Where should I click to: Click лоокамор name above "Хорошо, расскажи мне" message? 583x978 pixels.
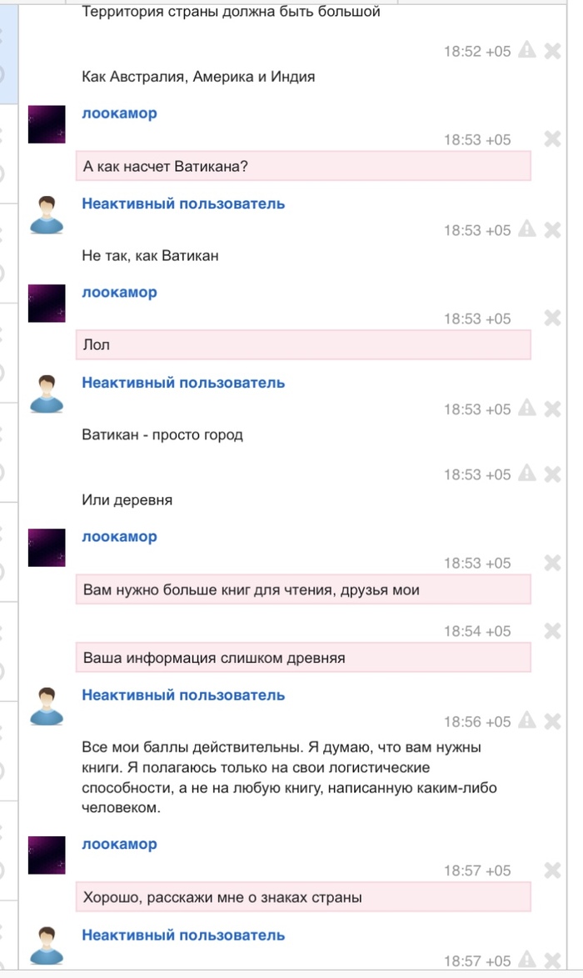pos(119,844)
